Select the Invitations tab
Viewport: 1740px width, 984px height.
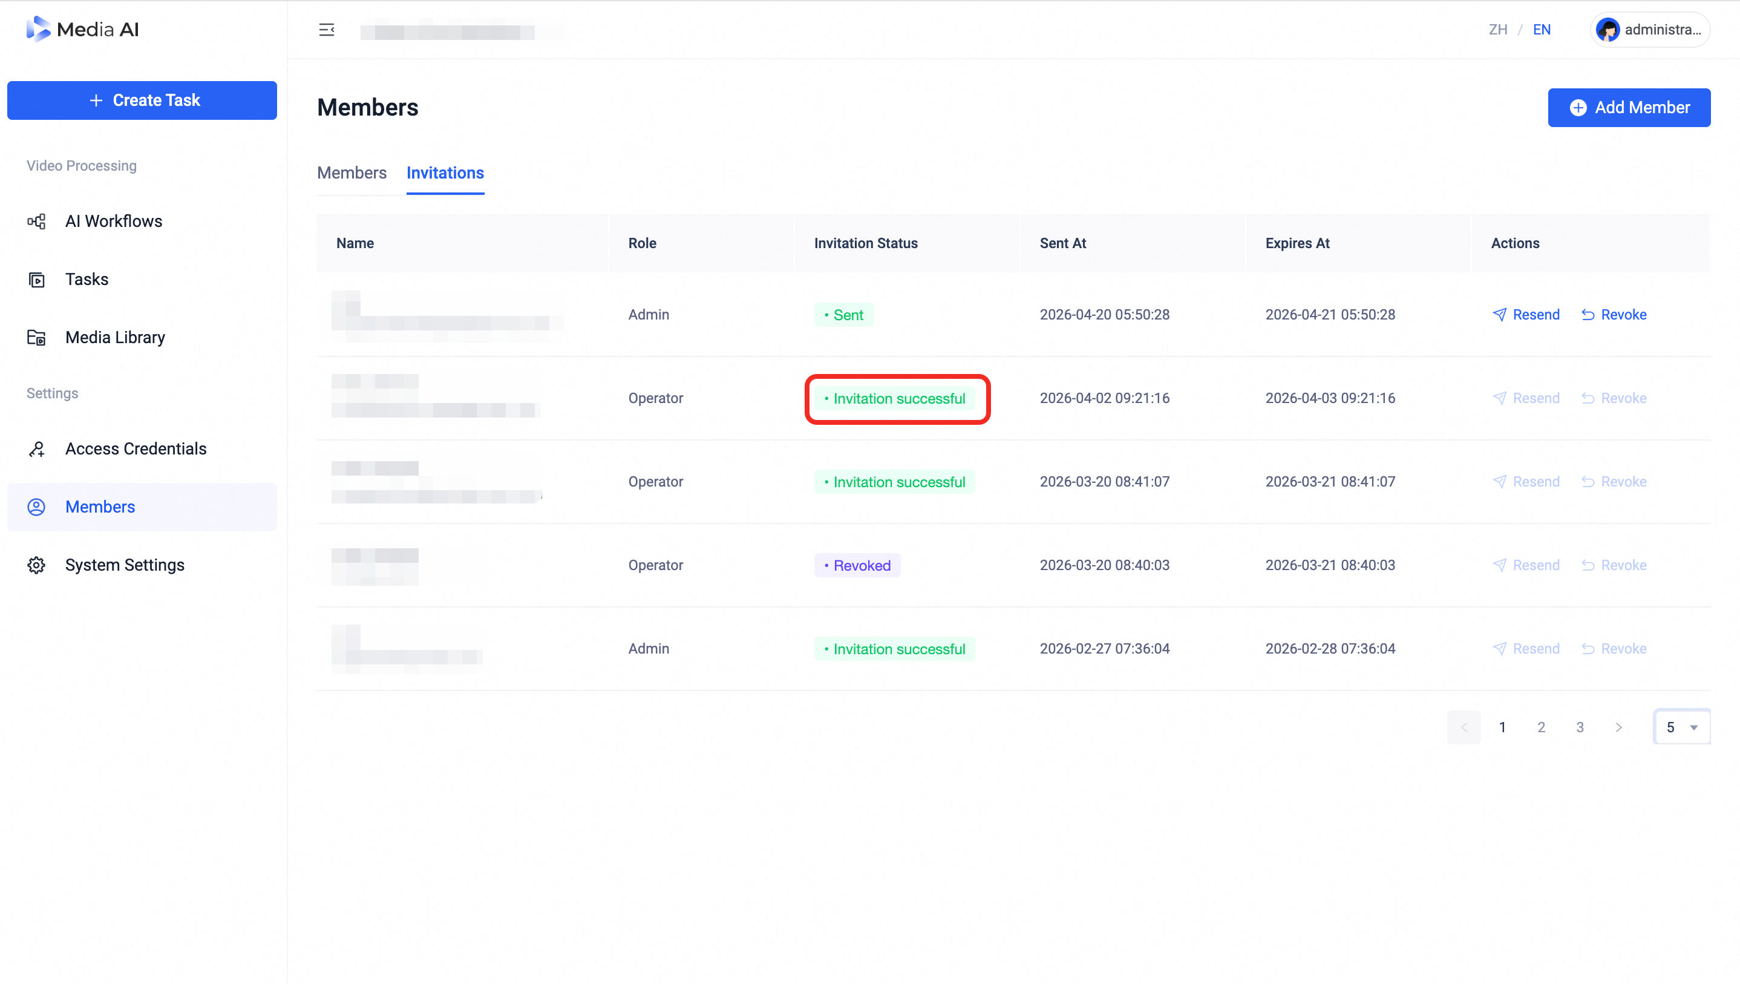point(445,173)
